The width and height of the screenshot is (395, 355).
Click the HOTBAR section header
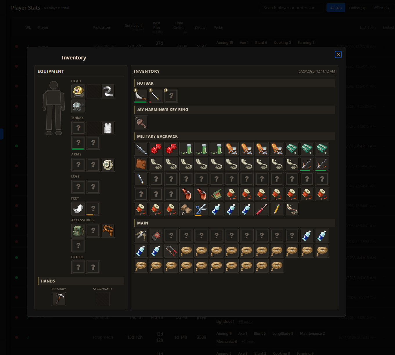click(x=235, y=83)
